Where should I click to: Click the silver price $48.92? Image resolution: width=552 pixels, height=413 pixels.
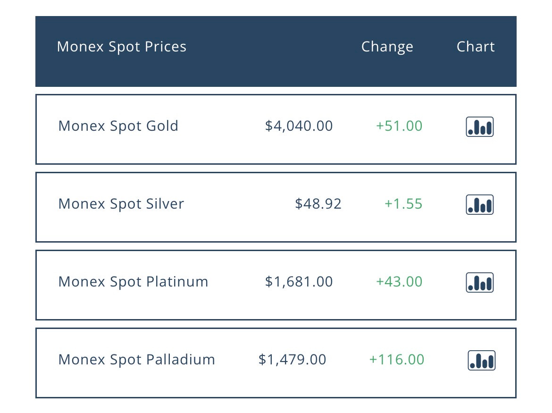click(318, 204)
